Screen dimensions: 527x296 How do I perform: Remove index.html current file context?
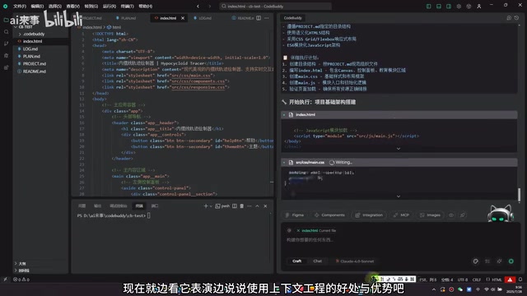pyautogui.click(x=298, y=230)
